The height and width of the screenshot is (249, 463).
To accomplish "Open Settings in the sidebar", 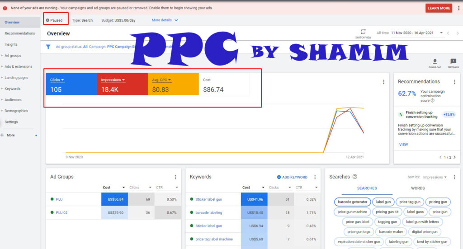I will click(11, 122).
